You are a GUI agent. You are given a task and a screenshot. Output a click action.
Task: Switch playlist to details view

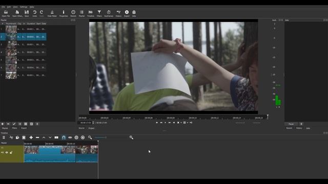pos(20,124)
